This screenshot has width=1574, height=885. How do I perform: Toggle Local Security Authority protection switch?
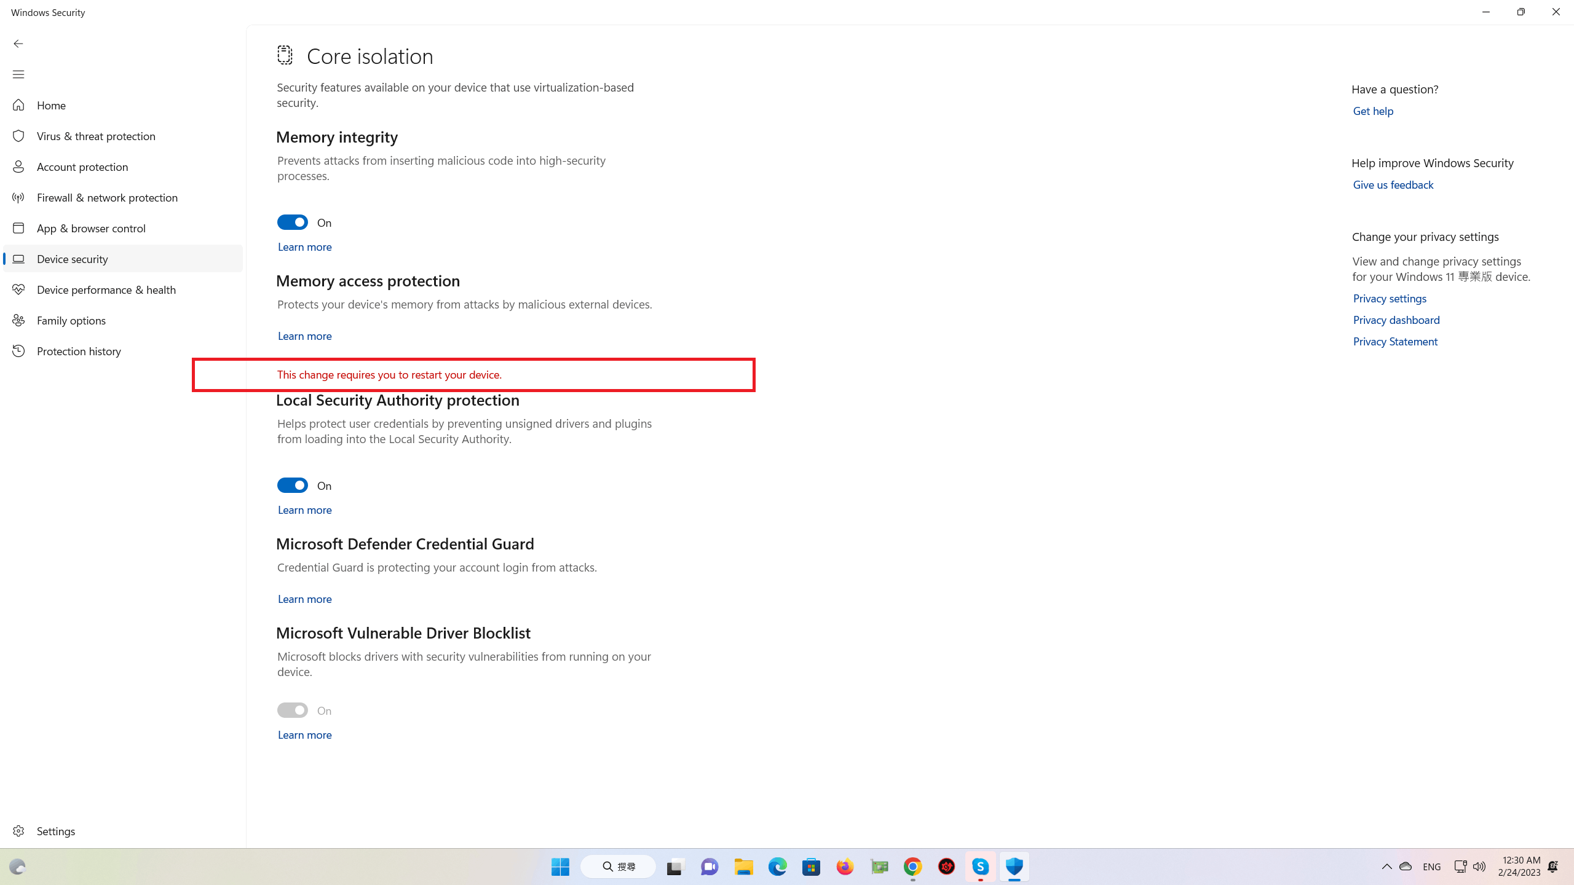tap(292, 486)
